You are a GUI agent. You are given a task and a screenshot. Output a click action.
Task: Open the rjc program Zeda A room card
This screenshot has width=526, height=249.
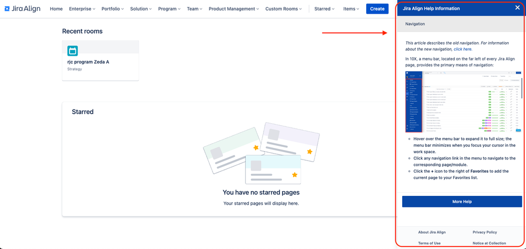click(100, 61)
